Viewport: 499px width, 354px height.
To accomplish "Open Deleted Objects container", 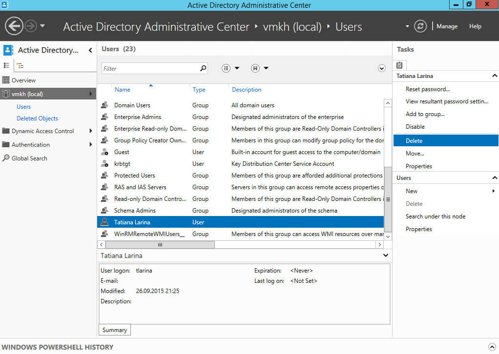I will tap(37, 118).
